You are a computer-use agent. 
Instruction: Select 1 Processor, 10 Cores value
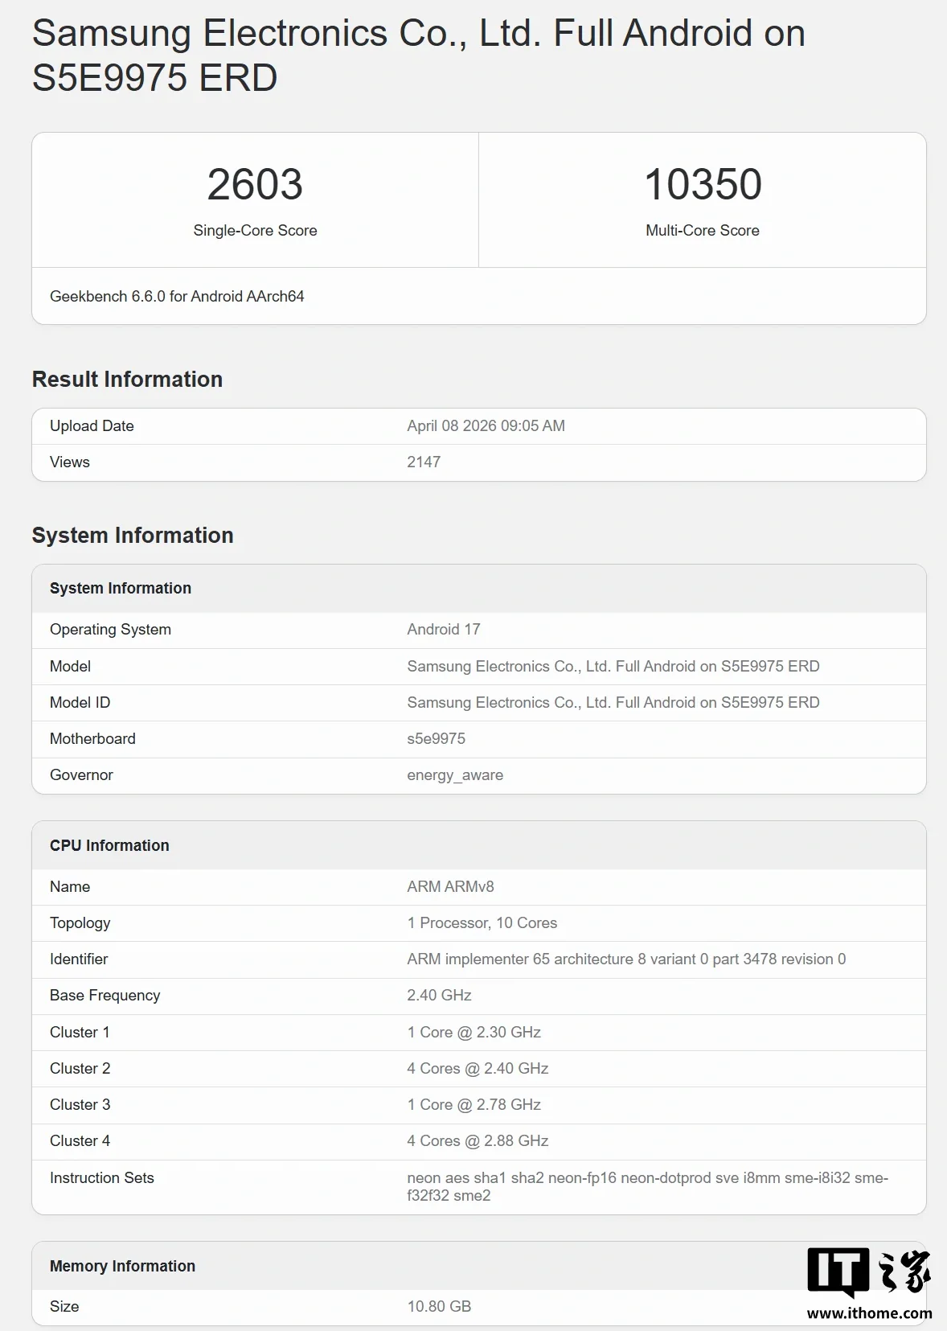(x=482, y=923)
